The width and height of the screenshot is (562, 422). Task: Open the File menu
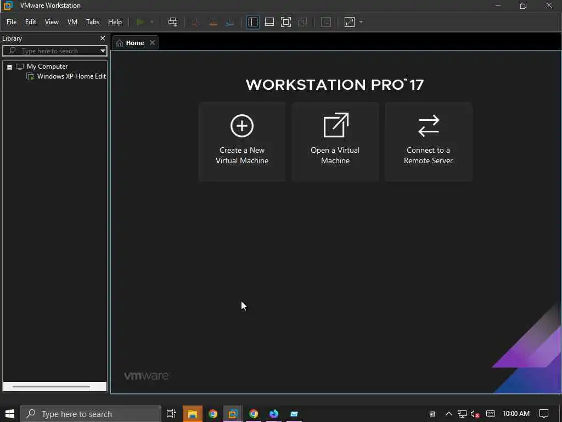12,22
